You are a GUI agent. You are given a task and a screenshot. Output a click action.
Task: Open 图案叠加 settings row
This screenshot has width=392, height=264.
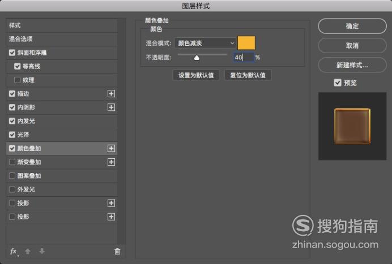pyautogui.click(x=62, y=176)
